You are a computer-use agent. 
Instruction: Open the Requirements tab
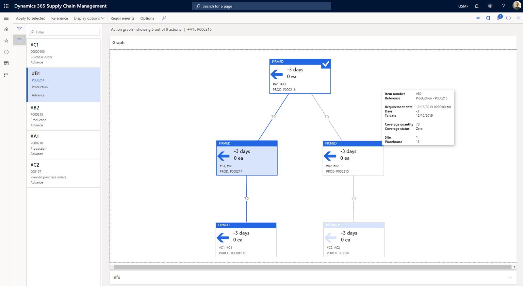coord(123,18)
